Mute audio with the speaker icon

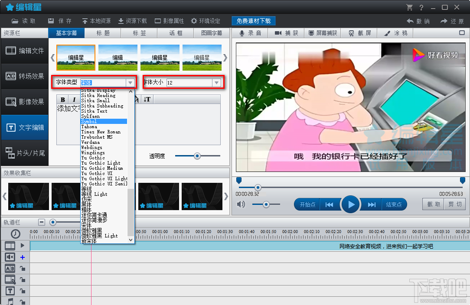coord(241,204)
